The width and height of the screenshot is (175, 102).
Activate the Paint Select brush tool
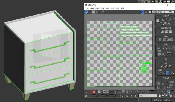[x=135, y=92]
